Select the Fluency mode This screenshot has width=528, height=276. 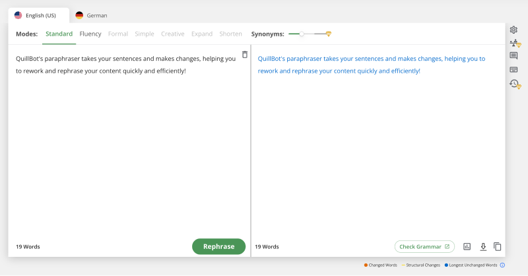pos(90,34)
